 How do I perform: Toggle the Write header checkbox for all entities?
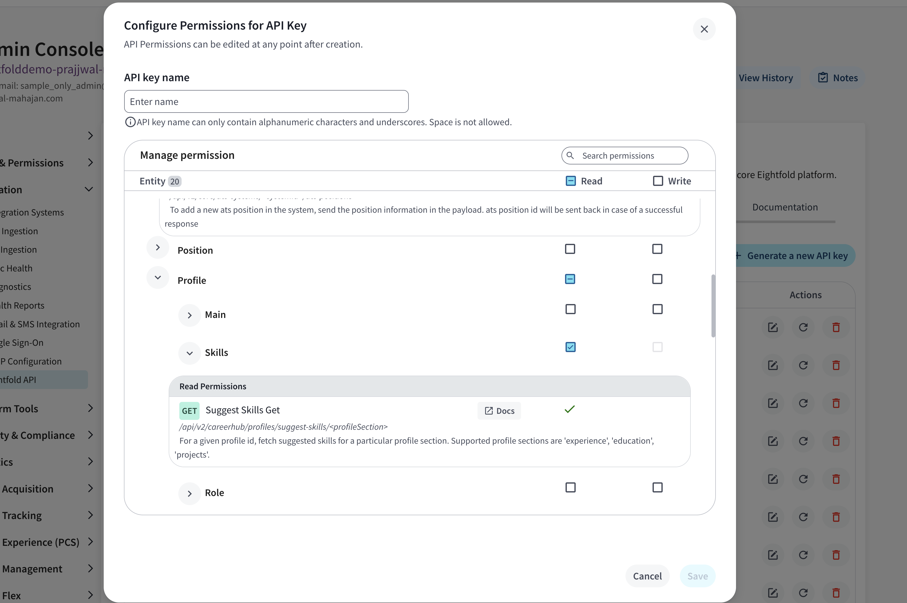click(658, 181)
